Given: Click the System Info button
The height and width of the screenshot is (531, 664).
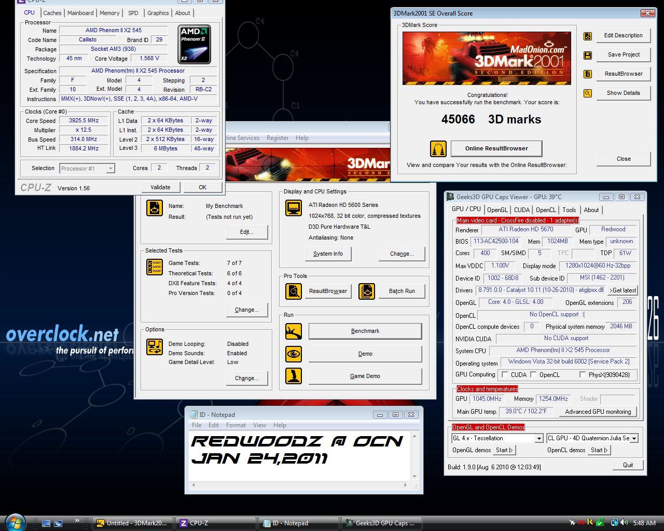Looking at the screenshot, I should pos(328,254).
